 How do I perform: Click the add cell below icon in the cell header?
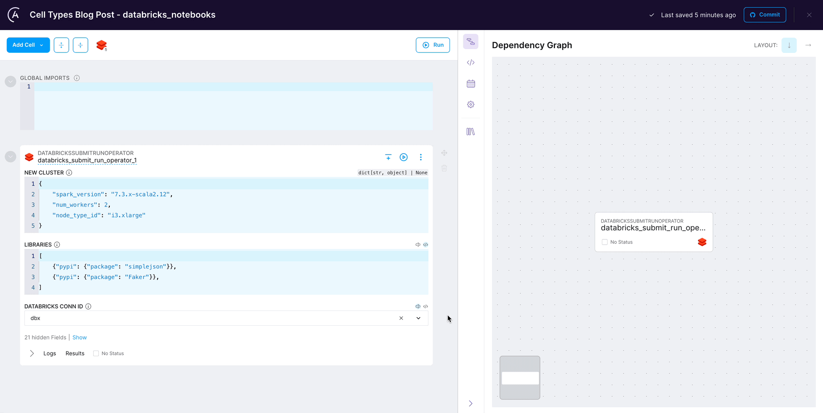coord(388,157)
